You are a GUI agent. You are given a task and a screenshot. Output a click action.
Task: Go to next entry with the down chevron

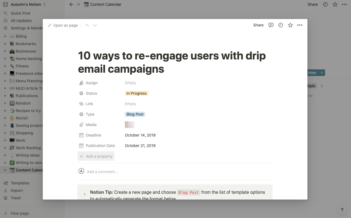click(x=95, y=25)
